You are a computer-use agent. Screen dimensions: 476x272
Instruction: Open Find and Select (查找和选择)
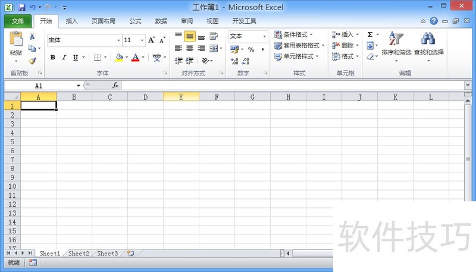428,46
